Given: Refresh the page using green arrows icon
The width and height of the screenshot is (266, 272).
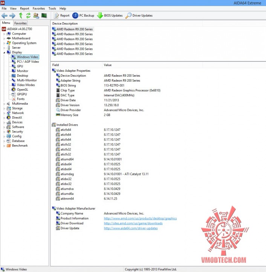Looking at the screenshot, I should point(28,15).
